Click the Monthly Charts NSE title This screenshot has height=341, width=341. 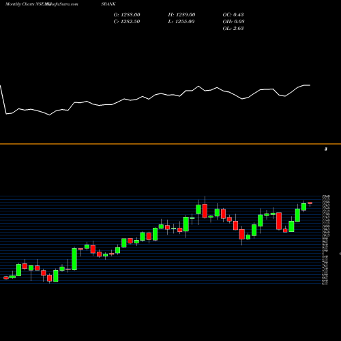coord(25,4)
